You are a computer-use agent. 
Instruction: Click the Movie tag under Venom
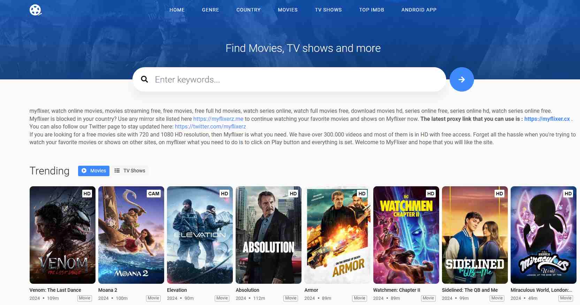pos(85,298)
